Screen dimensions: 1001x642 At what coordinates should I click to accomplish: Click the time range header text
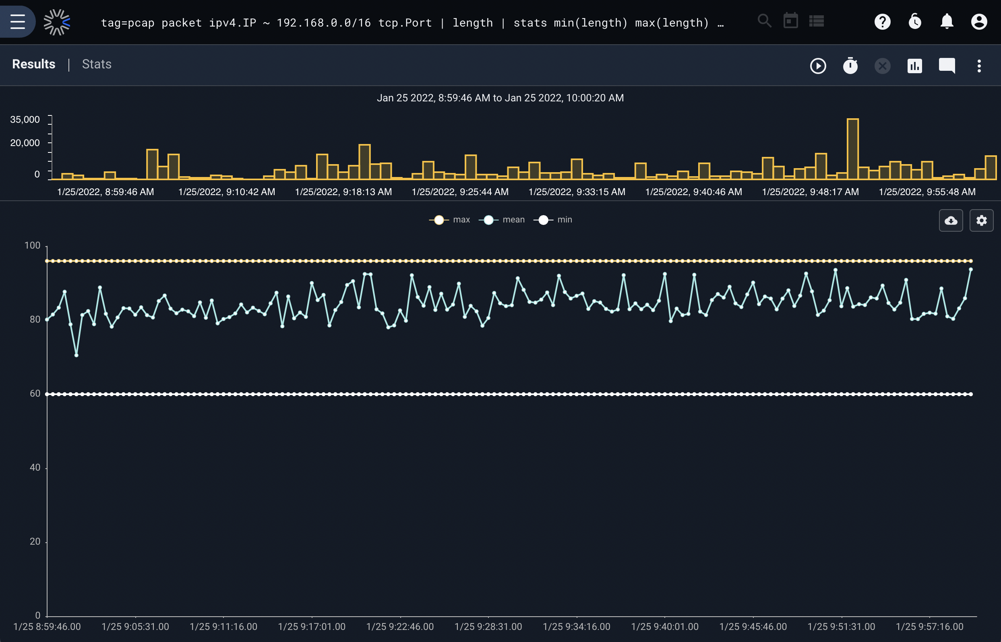point(500,98)
